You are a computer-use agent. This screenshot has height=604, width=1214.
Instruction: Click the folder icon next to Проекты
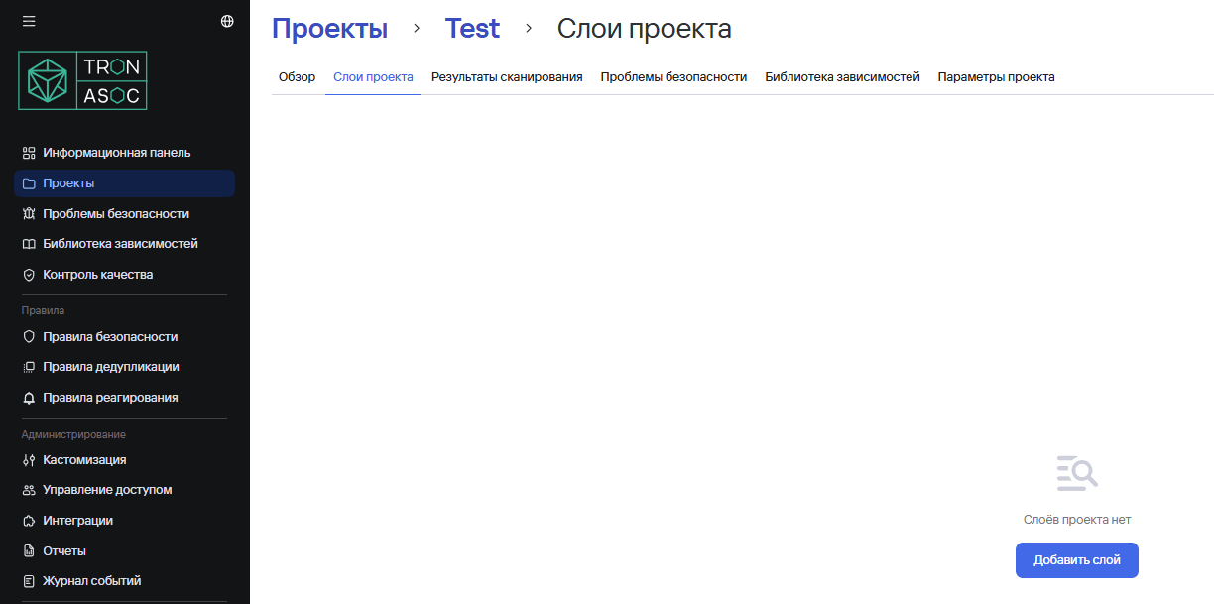28,183
